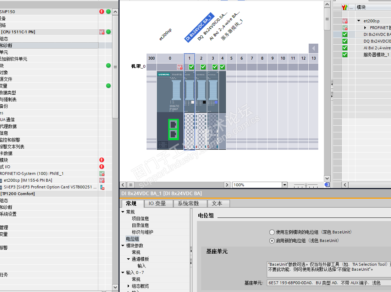
Task: Click green check status of rack slot 3
Action: click(215, 67)
